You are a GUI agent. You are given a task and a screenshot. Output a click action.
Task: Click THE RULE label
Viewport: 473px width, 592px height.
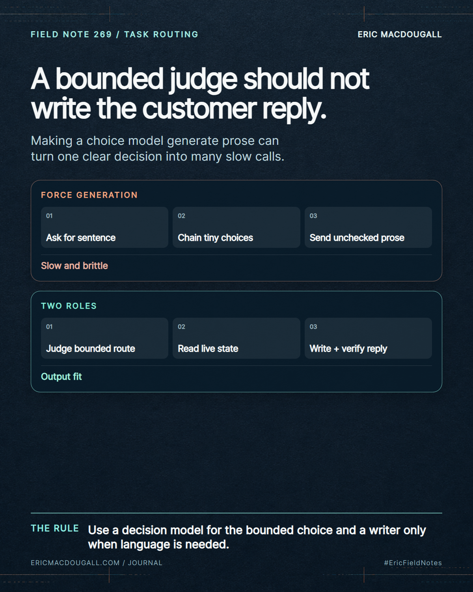coord(55,528)
